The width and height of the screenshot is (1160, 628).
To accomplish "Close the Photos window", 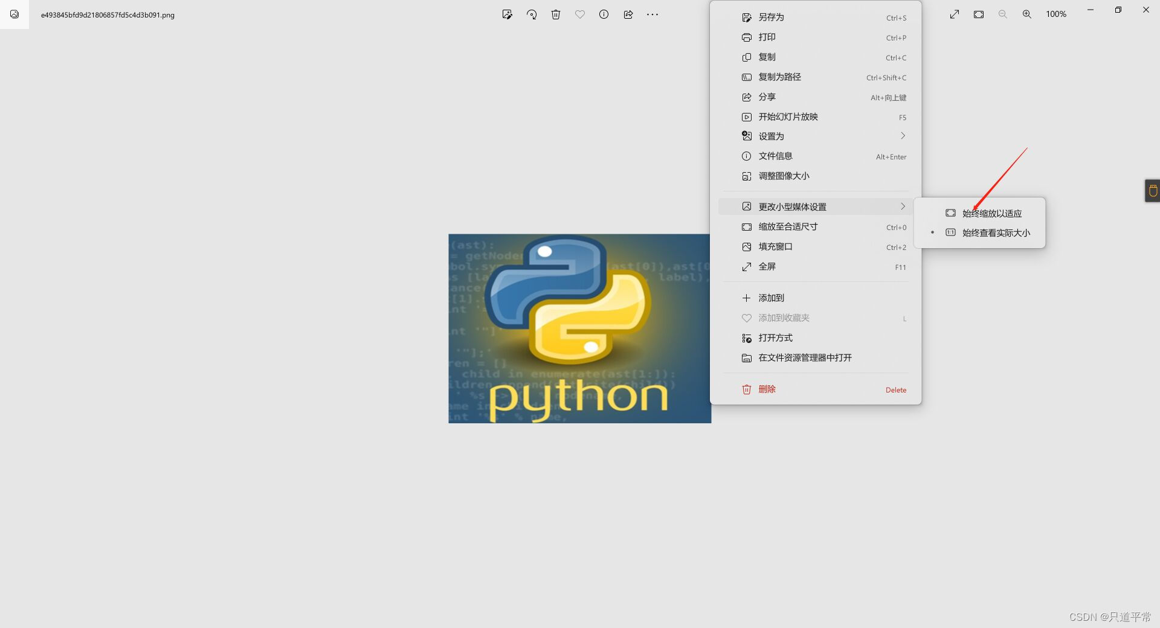I will coord(1146,10).
